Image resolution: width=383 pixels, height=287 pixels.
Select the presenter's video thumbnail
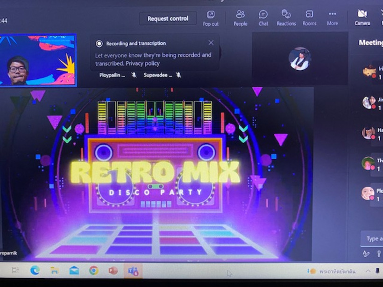pos(38,60)
